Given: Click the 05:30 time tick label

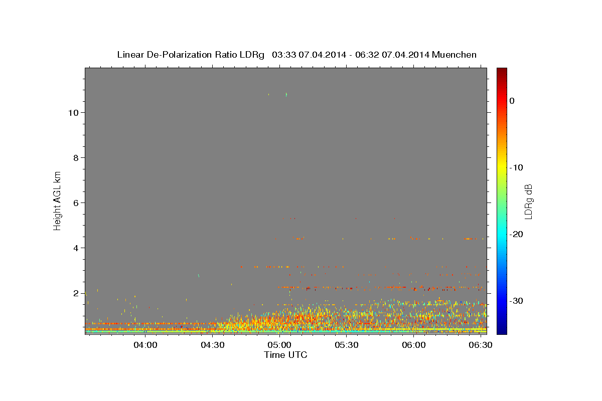Looking at the screenshot, I should [x=347, y=345].
